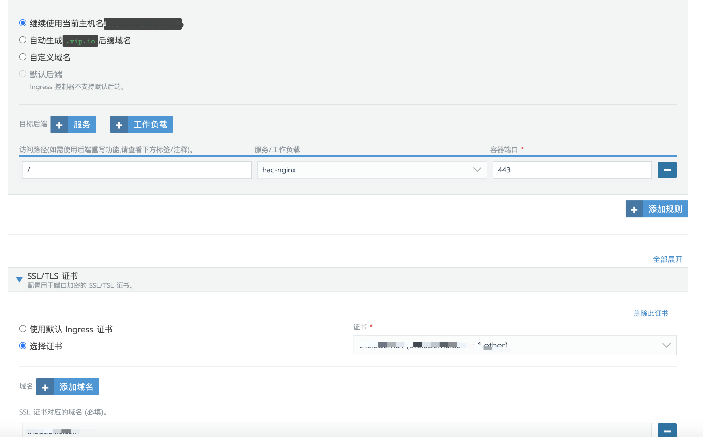Click the 访问路径 input containing slash
The image size is (703, 437).
(x=137, y=170)
